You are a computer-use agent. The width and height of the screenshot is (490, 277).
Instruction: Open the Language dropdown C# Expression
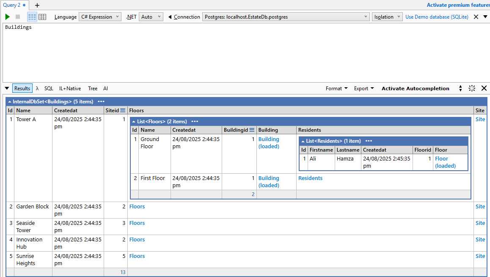pos(100,17)
